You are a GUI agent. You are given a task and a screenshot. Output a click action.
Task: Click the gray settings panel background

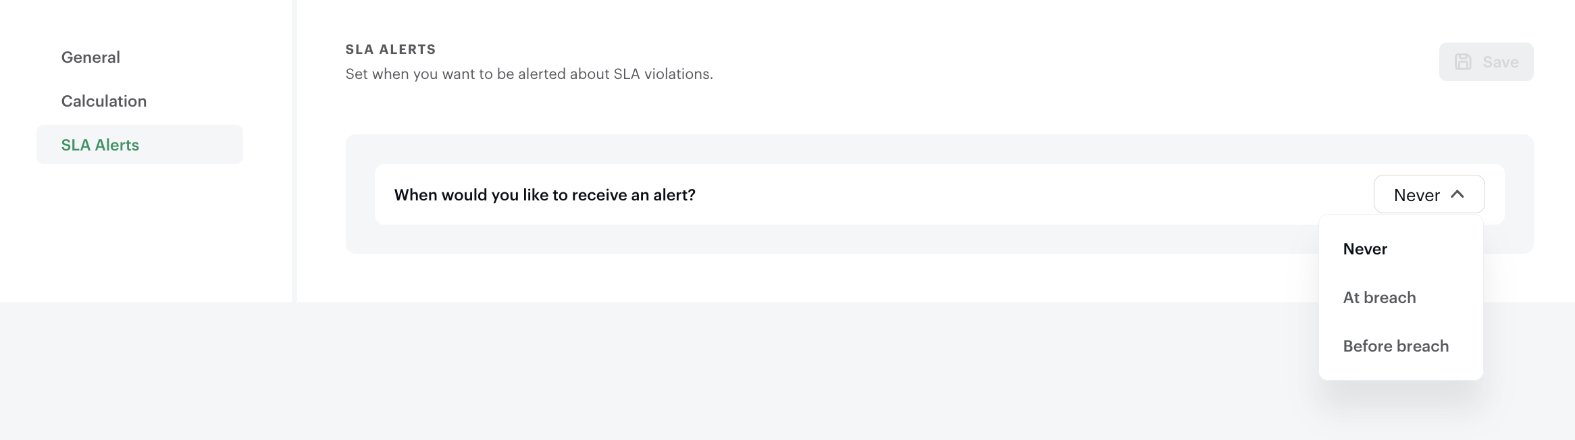(x=810, y=240)
